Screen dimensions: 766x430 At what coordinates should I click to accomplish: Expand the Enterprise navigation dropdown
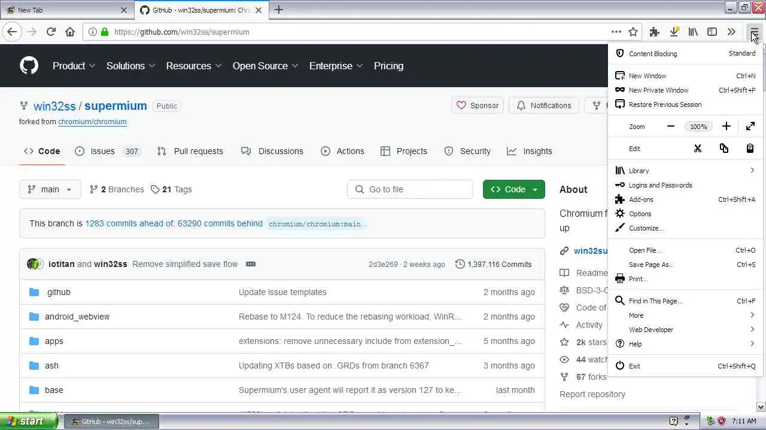pos(336,66)
